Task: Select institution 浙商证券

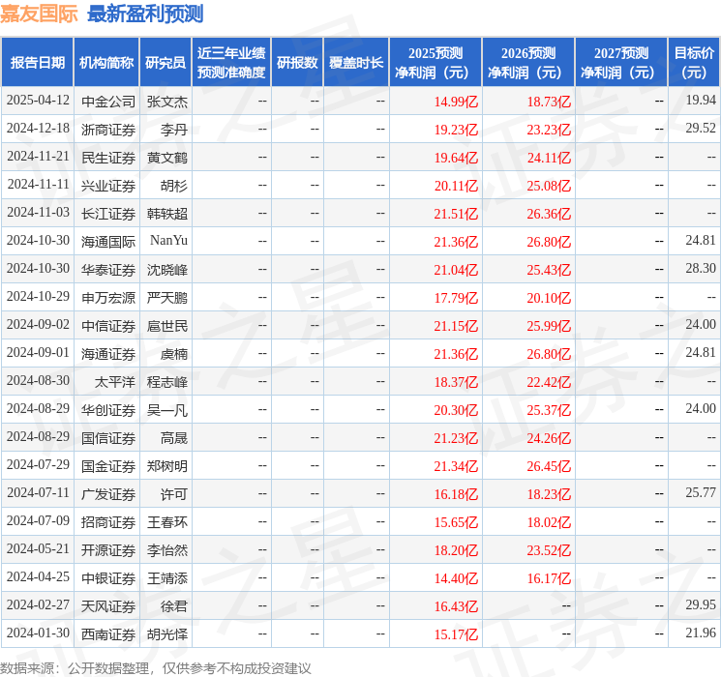Action: [108, 130]
